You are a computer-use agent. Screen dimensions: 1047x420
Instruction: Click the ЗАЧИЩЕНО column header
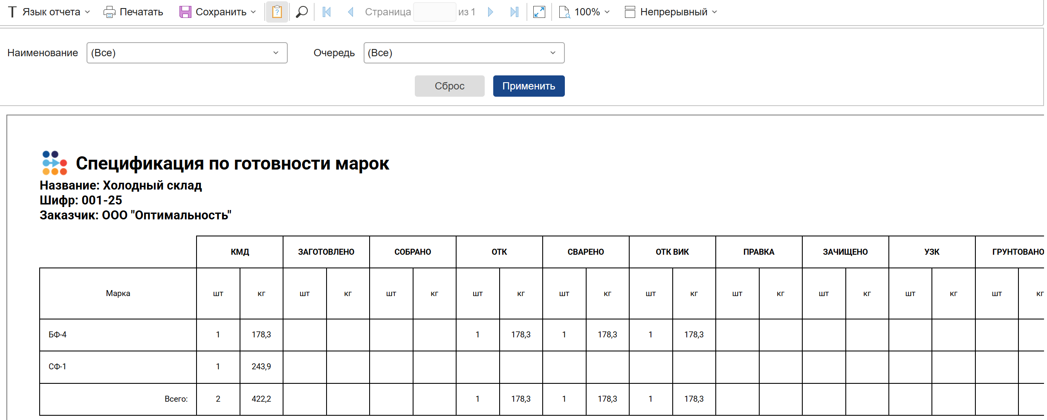[x=846, y=252]
